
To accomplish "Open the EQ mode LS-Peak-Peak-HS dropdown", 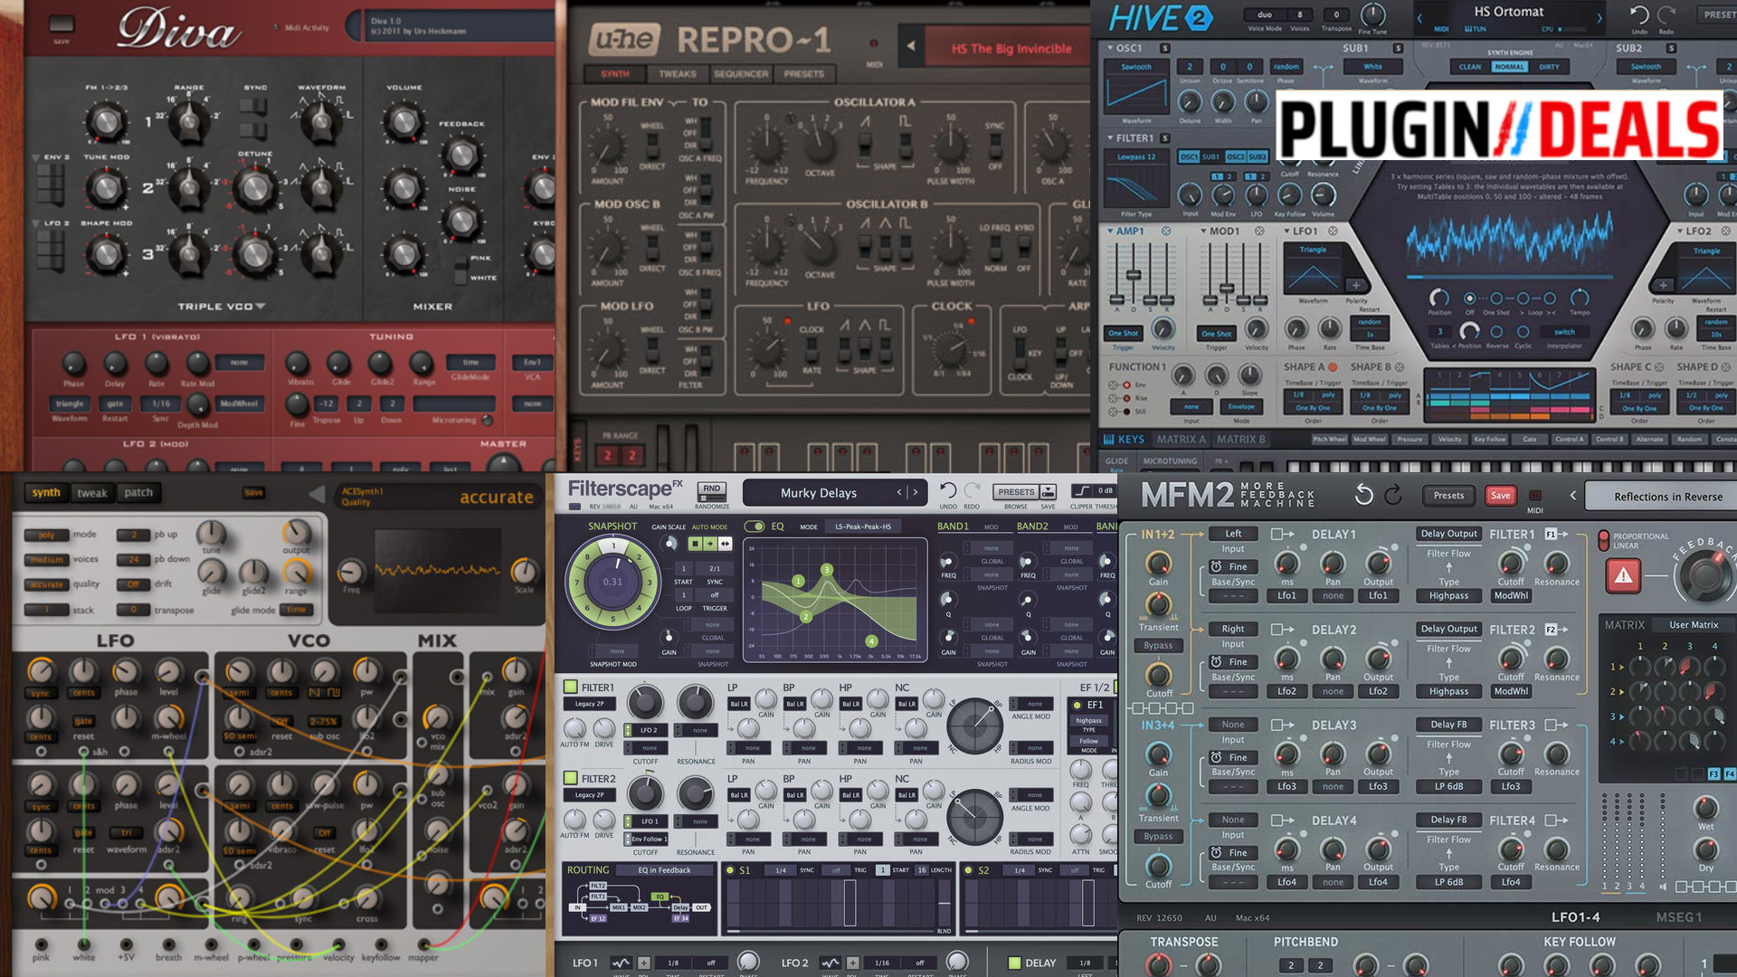I will pos(862,526).
